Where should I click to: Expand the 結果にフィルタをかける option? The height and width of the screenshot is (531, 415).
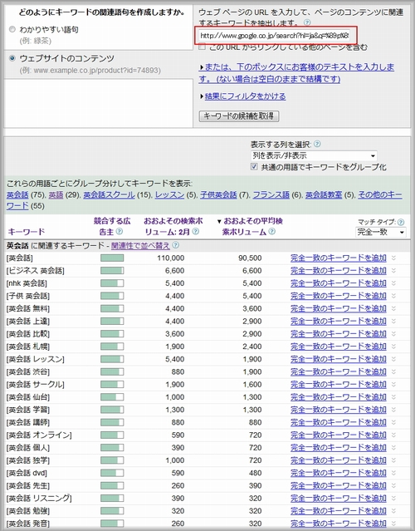[x=243, y=96]
